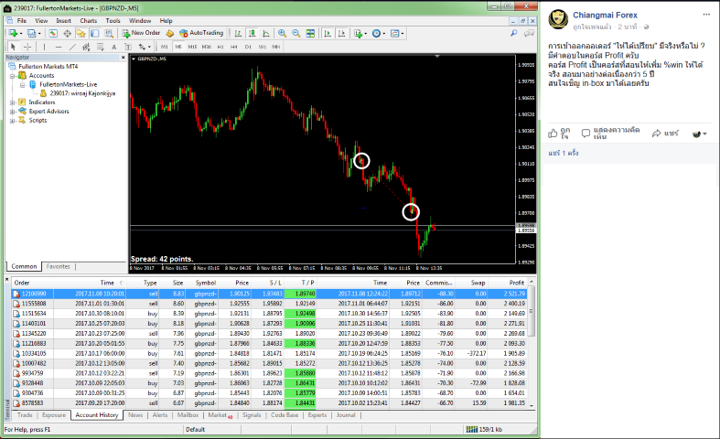
Task: Switch to the Trade tab
Action: point(25,415)
